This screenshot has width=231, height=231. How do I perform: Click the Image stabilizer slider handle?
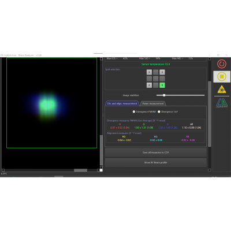point(164,95)
